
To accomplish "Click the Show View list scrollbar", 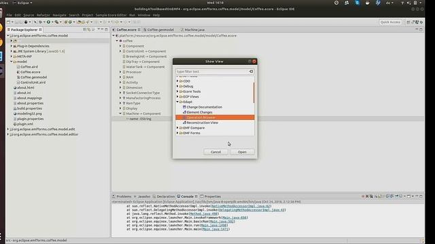I will click(x=254, y=93).
